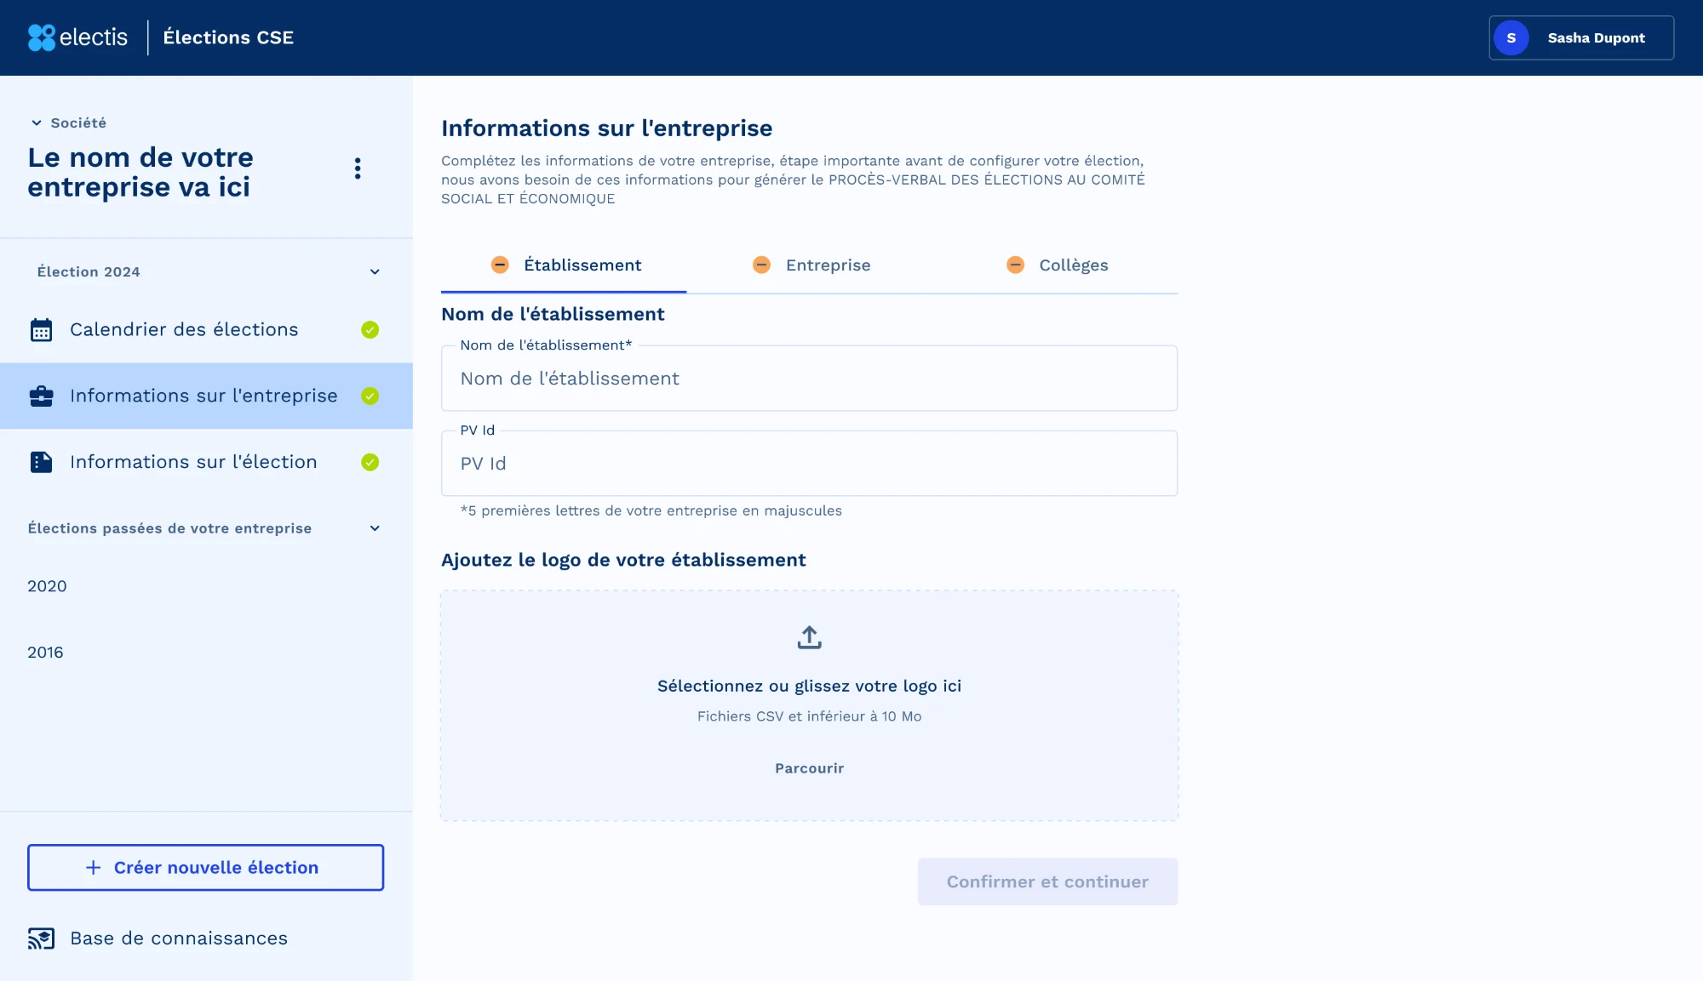
Task: Click the orange status icon on Entreprise tab
Action: pyautogui.click(x=761, y=265)
